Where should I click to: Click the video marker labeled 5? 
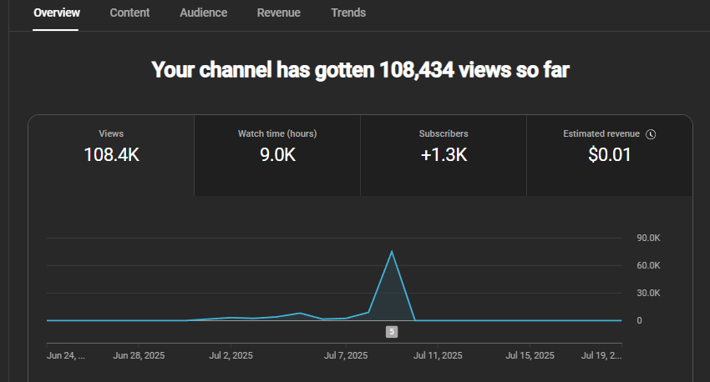coord(392,332)
